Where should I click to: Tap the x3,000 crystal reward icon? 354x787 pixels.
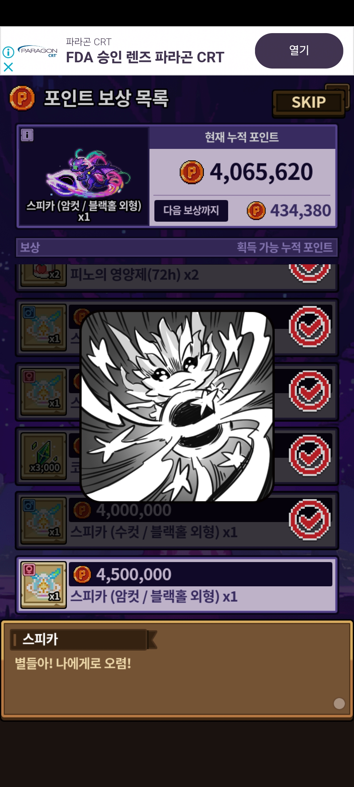44,456
